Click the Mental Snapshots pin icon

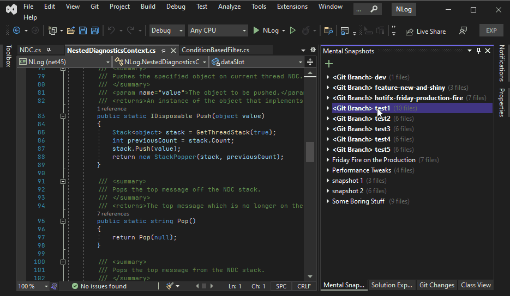pyautogui.click(x=478, y=51)
